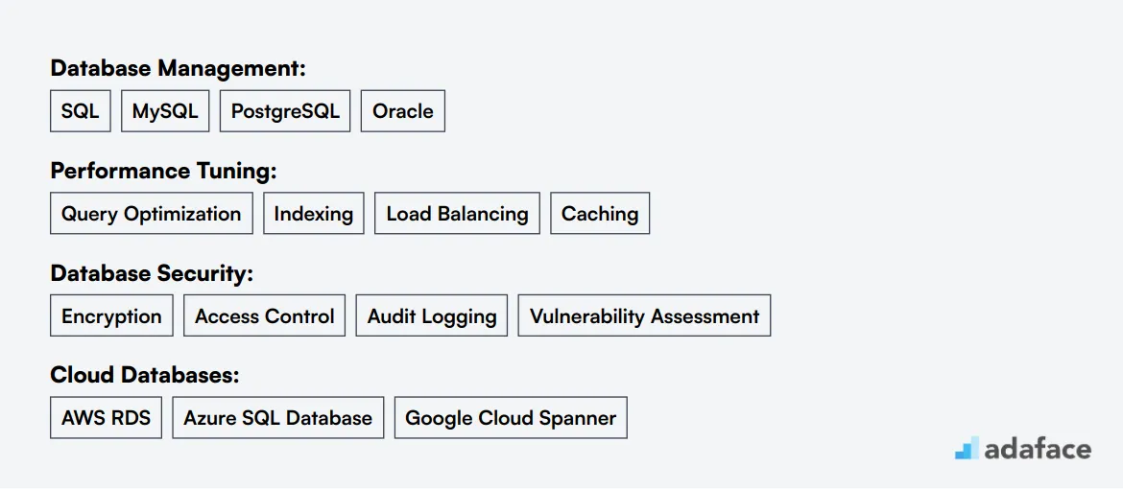
Task: Click the Query Optimization tag
Action: point(151,214)
